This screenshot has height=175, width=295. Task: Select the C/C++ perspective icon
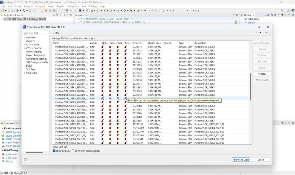293,11
